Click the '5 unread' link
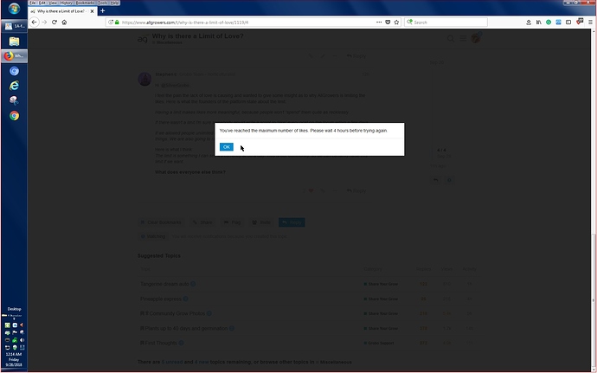This screenshot has width=597, height=373. click(171, 362)
